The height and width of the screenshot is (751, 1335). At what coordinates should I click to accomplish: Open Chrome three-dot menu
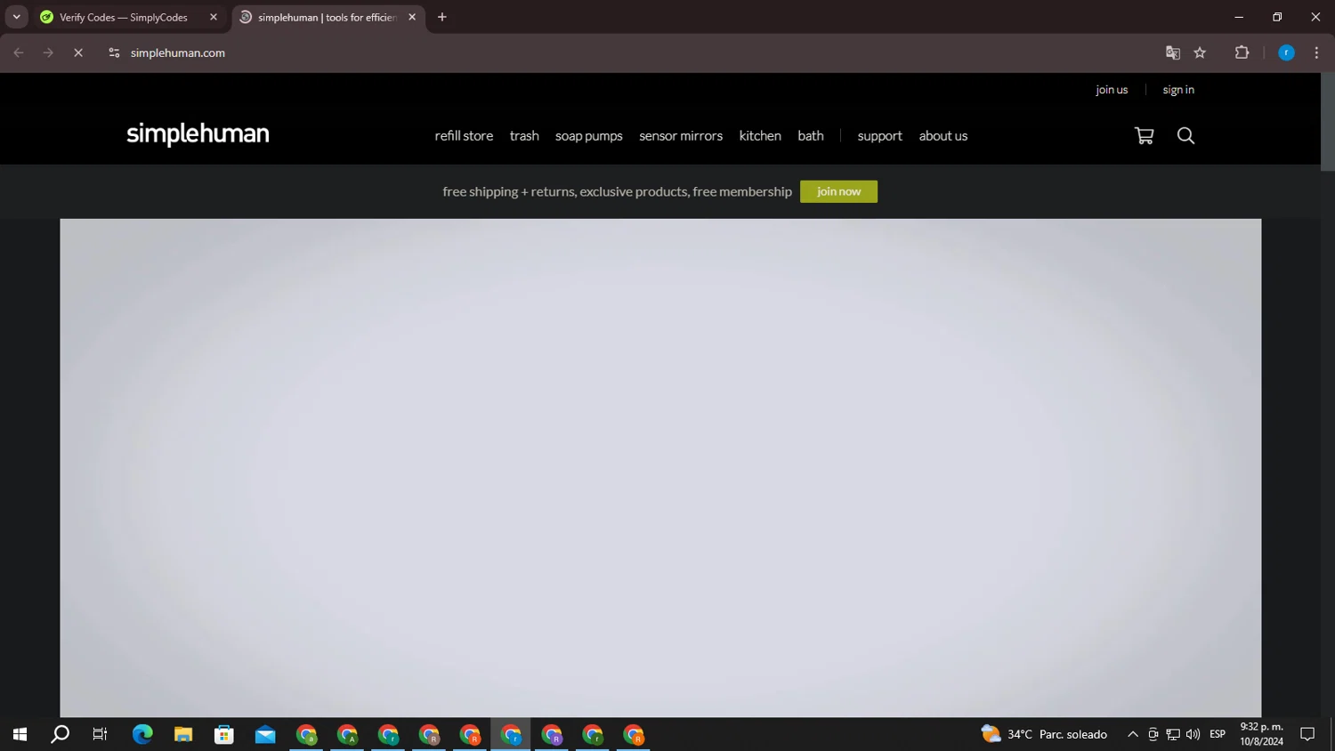tap(1316, 52)
